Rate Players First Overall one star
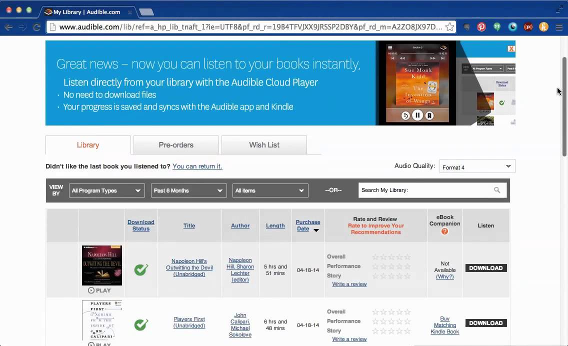This screenshot has width=568, height=346. pyautogui.click(x=375, y=312)
